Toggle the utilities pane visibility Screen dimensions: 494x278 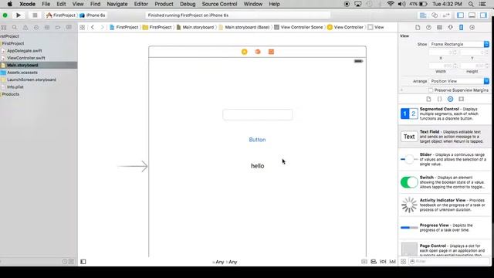click(x=484, y=15)
